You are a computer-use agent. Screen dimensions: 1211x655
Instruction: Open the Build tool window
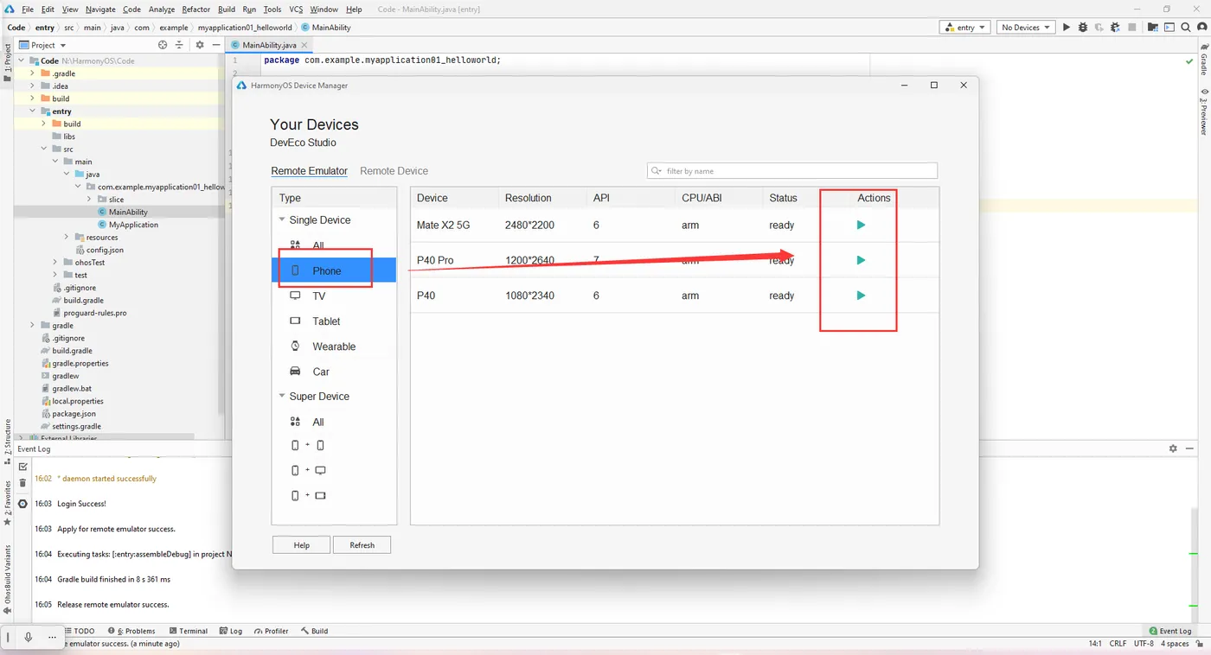pyautogui.click(x=315, y=631)
